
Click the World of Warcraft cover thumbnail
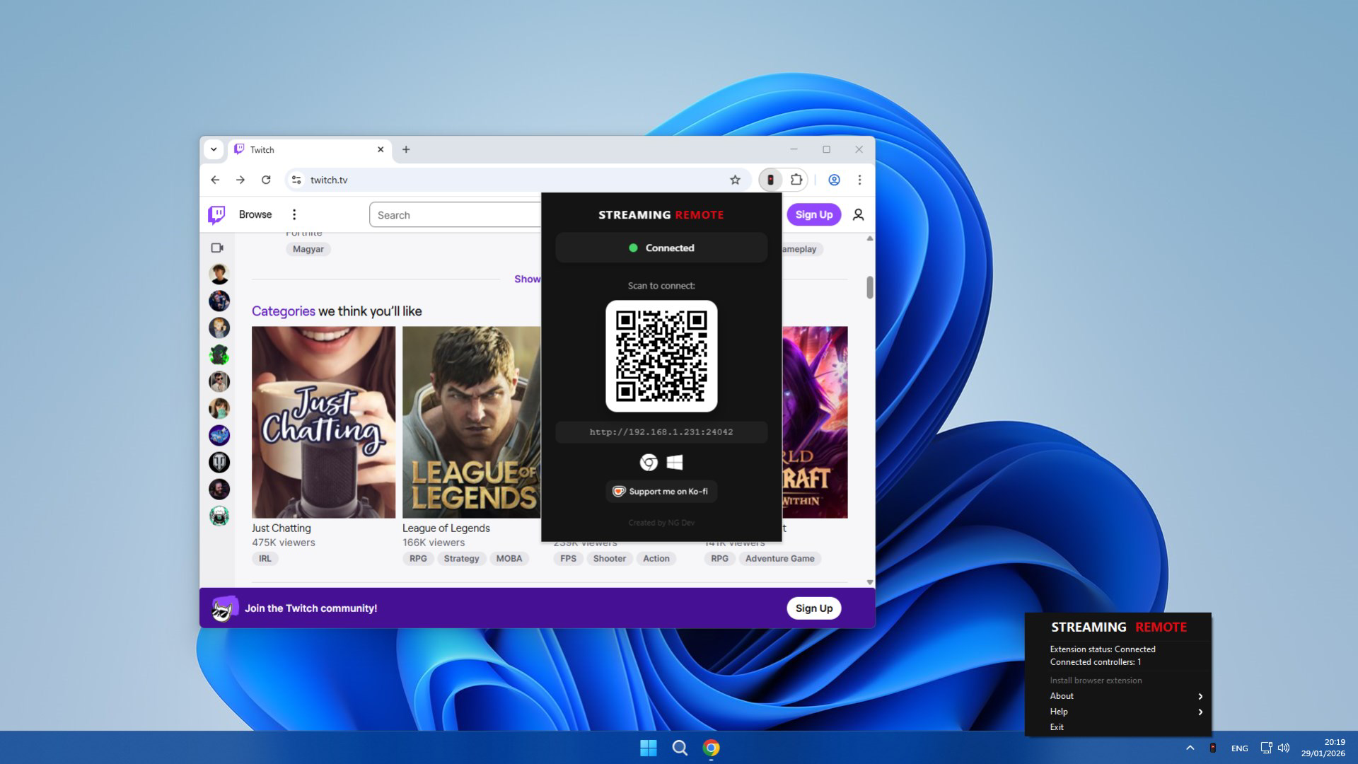pos(815,422)
